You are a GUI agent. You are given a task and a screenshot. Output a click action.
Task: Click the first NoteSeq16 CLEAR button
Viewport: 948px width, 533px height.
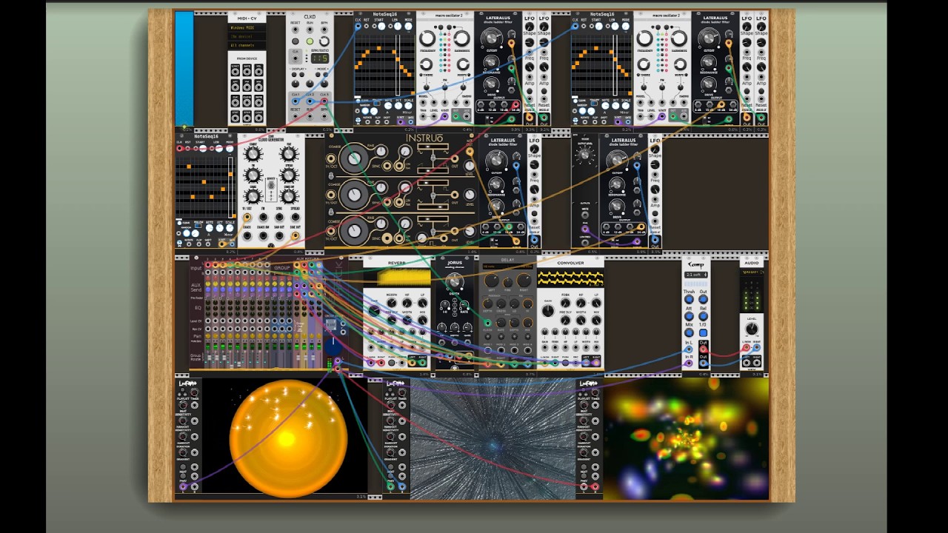pos(358,101)
